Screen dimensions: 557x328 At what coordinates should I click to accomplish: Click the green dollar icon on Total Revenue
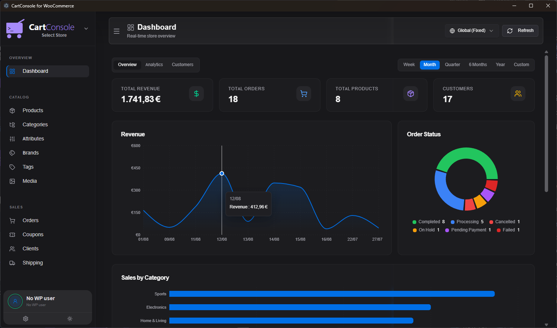(196, 94)
